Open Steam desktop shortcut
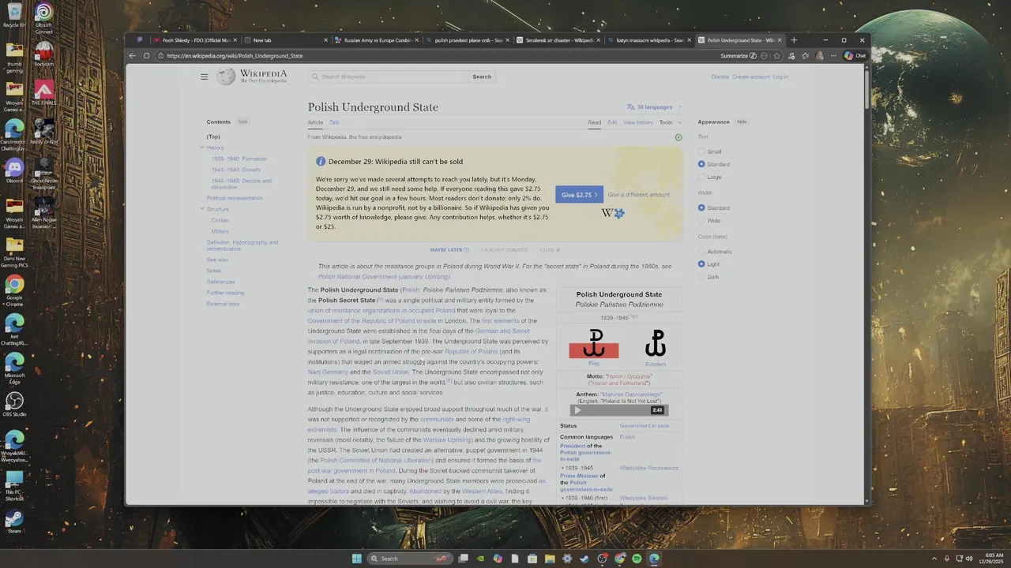The width and height of the screenshot is (1011, 568). [x=14, y=521]
